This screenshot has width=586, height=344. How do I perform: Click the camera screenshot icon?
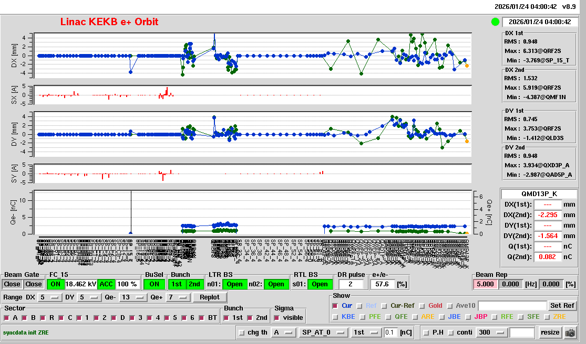coord(570,332)
